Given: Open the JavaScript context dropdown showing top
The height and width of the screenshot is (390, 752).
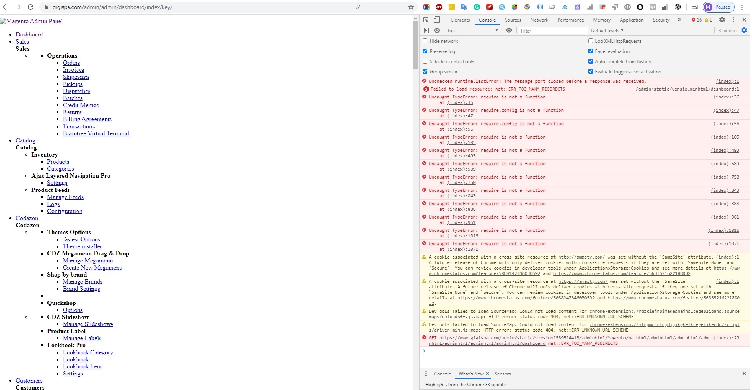Looking at the screenshot, I should tap(471, 30).
